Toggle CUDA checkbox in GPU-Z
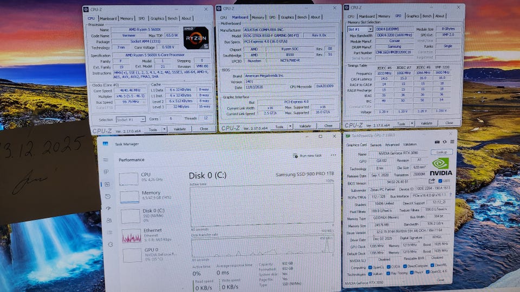The image size is (520, 292). pyautogui.click(x=388, y=267)
